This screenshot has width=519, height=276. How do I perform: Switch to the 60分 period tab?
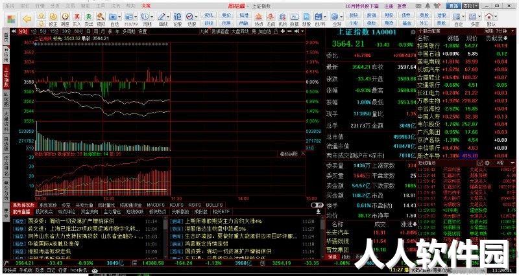click(78, 31)
